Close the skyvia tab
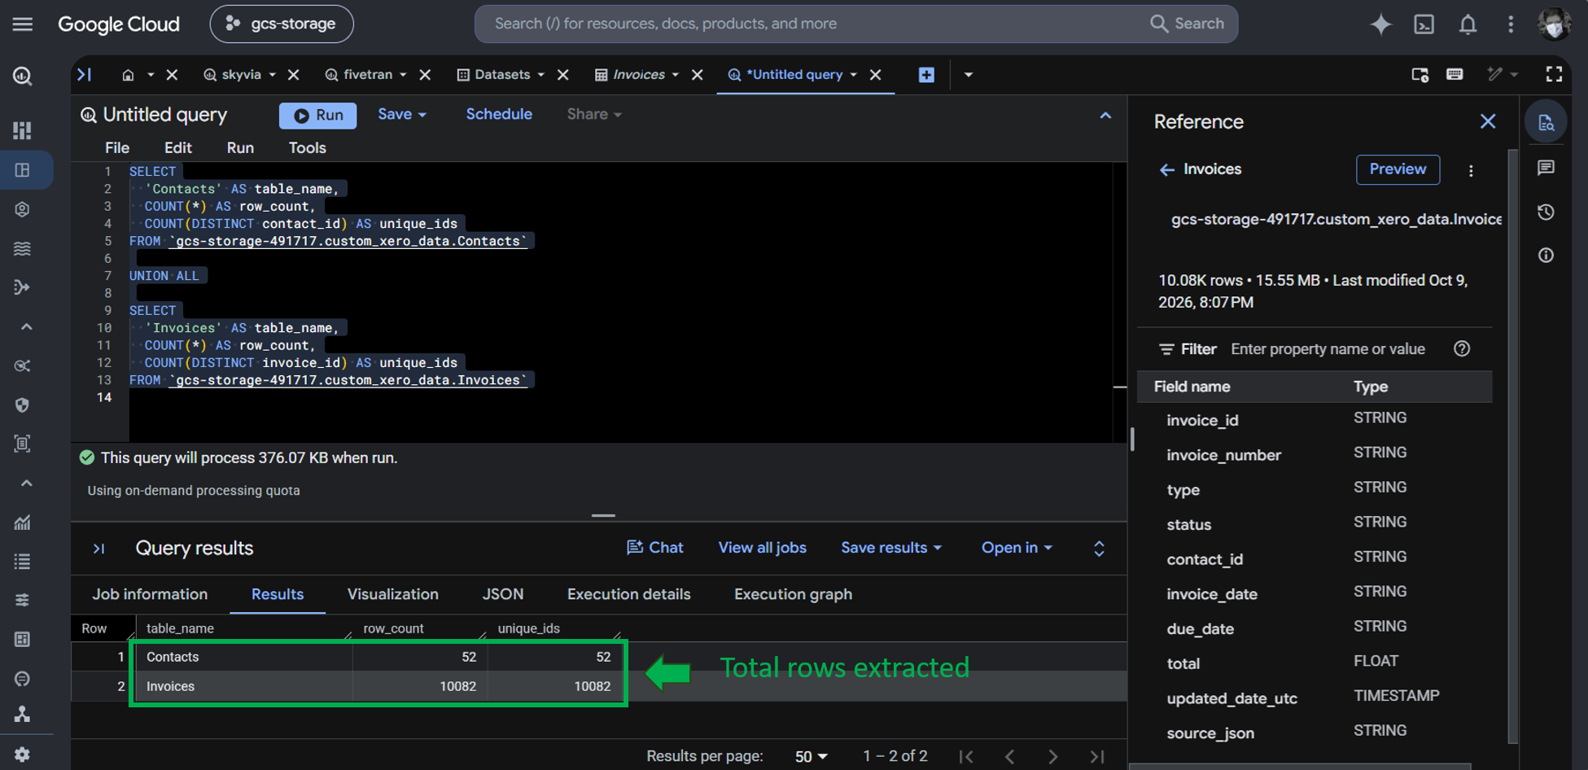The width and height of the screenshot is (1588, 770). pyautogui.click(x=294, y=75)
